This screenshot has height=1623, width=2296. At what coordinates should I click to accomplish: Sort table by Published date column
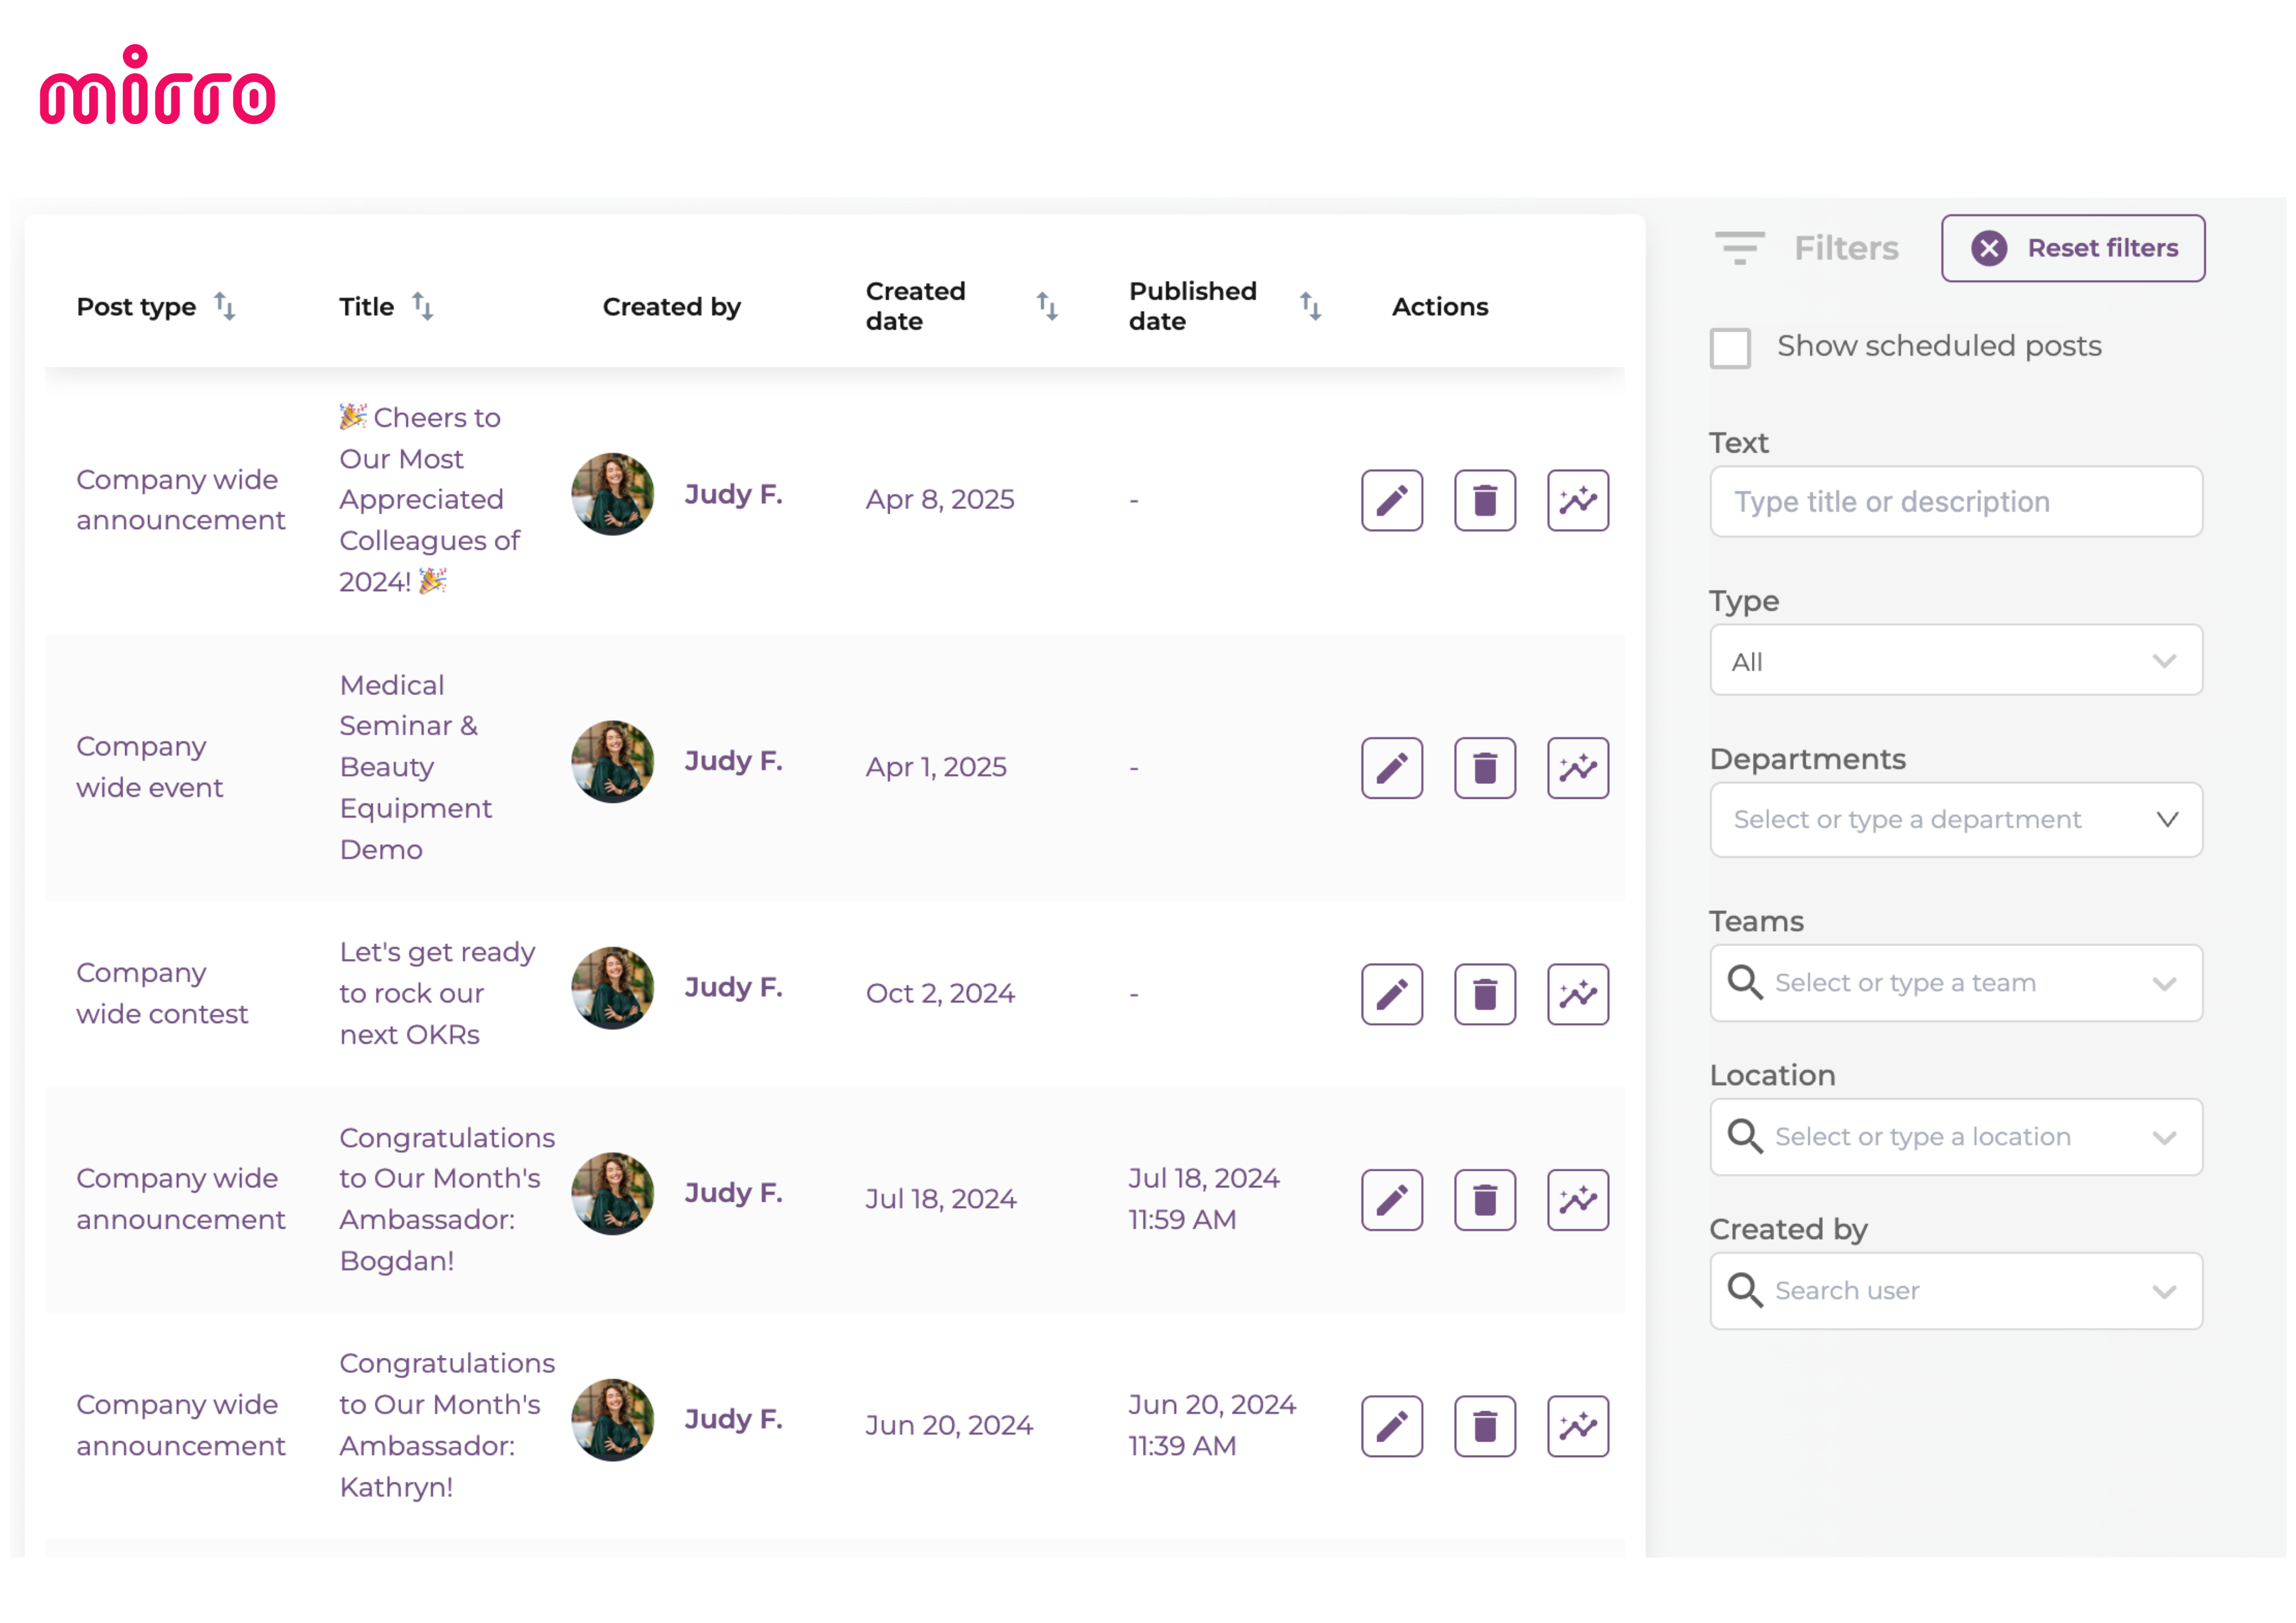[1310, 306]
